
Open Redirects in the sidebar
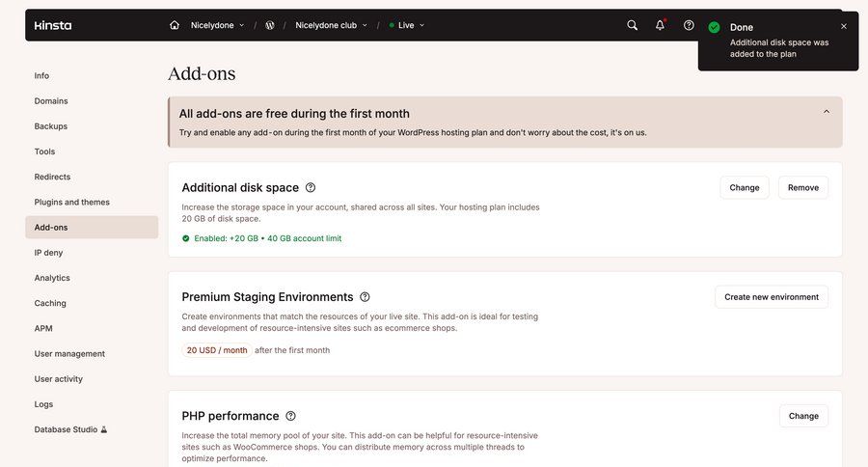[x=92, y=177]
